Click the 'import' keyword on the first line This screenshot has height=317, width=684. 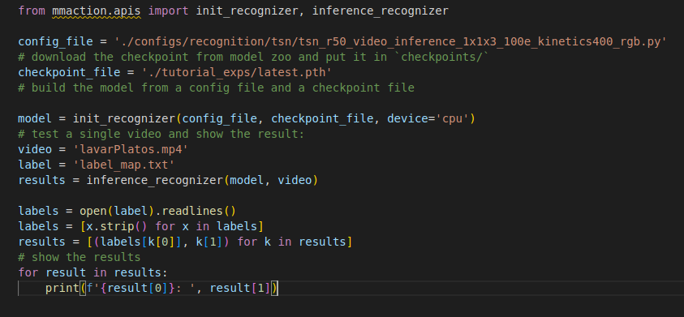point(168,11)
